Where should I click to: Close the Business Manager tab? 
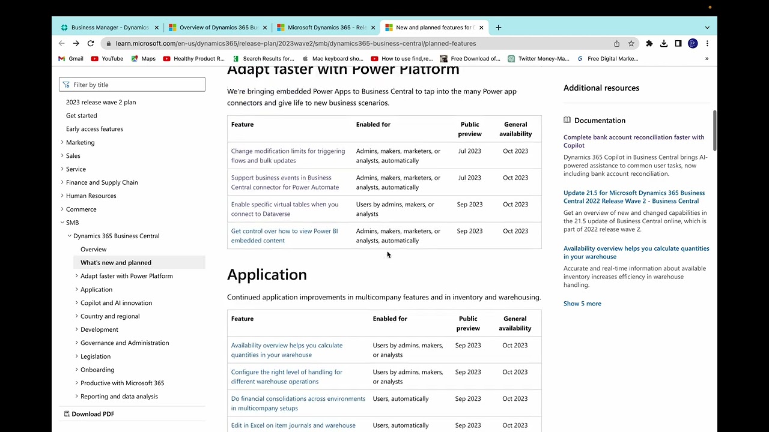pyautogui.click(x=157, y=28)
